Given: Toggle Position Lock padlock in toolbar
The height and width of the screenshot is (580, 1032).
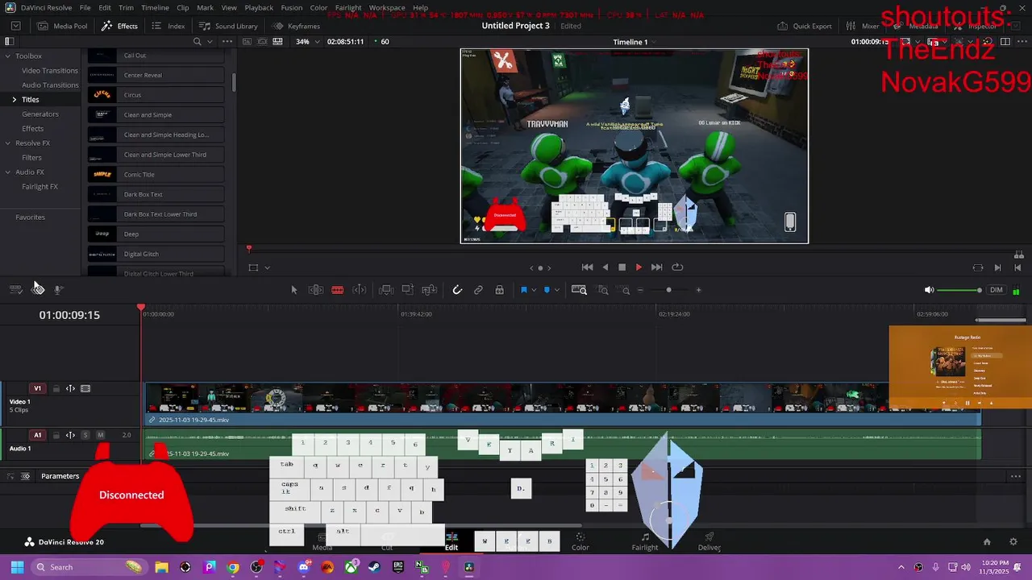Looking at the screenshot, I should tap(499, 290).
